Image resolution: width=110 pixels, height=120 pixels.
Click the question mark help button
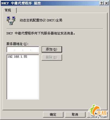[x=102, y=3]
